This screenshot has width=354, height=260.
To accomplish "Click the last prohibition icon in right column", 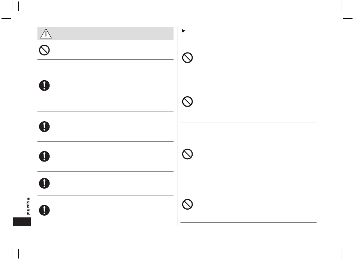I will (187, 204).
